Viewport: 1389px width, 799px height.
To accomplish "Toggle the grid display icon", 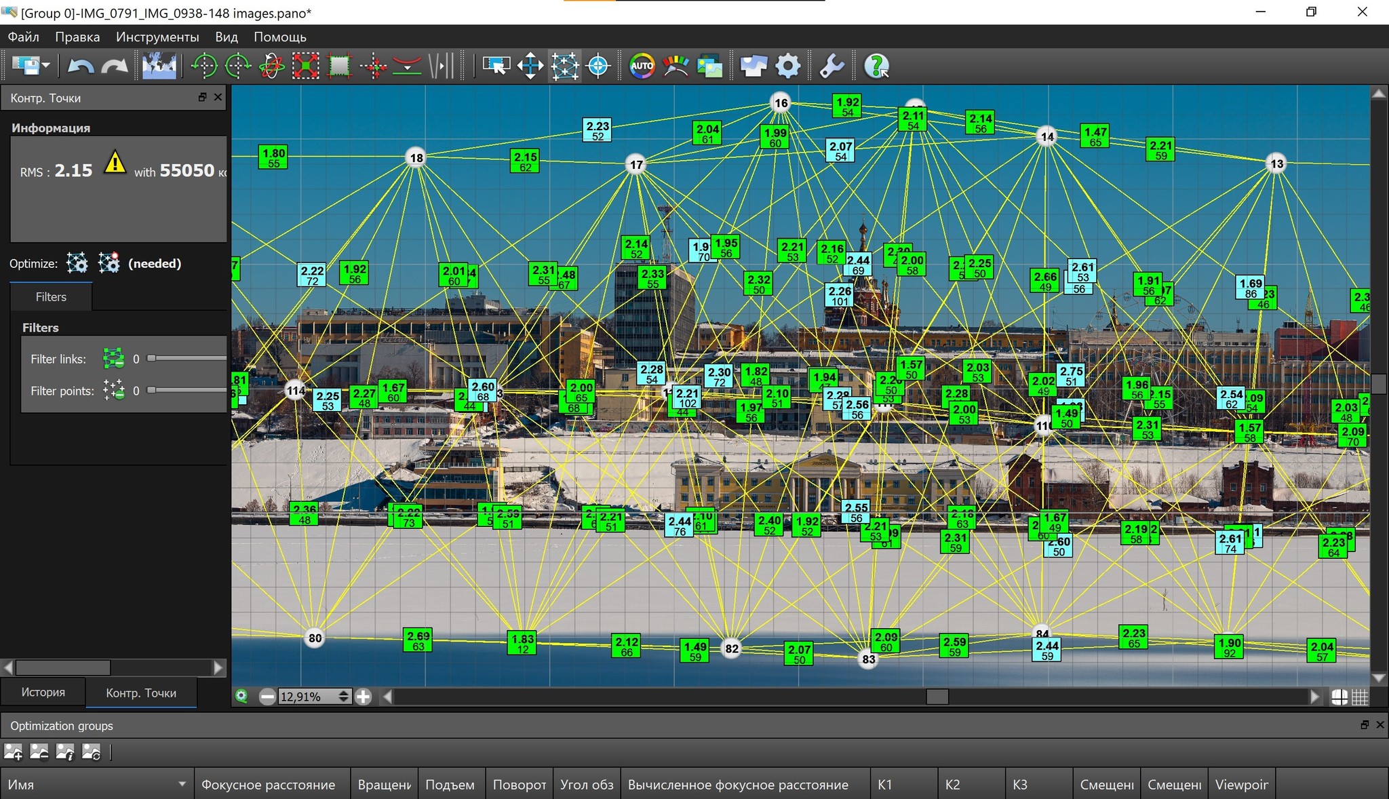I will coord(1360,697).
